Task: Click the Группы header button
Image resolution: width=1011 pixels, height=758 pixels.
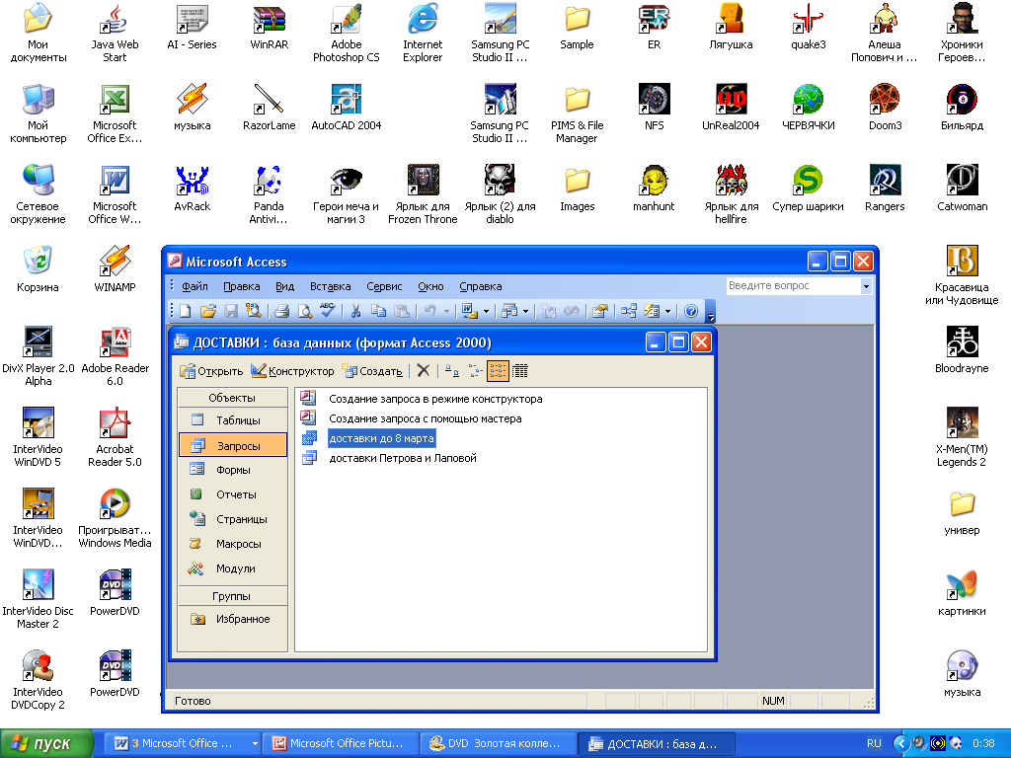Action: 233,596
